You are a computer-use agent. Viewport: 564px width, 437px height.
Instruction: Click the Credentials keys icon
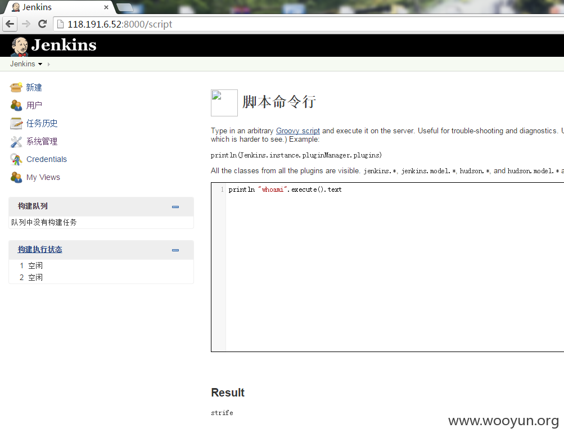coord(16,159)
